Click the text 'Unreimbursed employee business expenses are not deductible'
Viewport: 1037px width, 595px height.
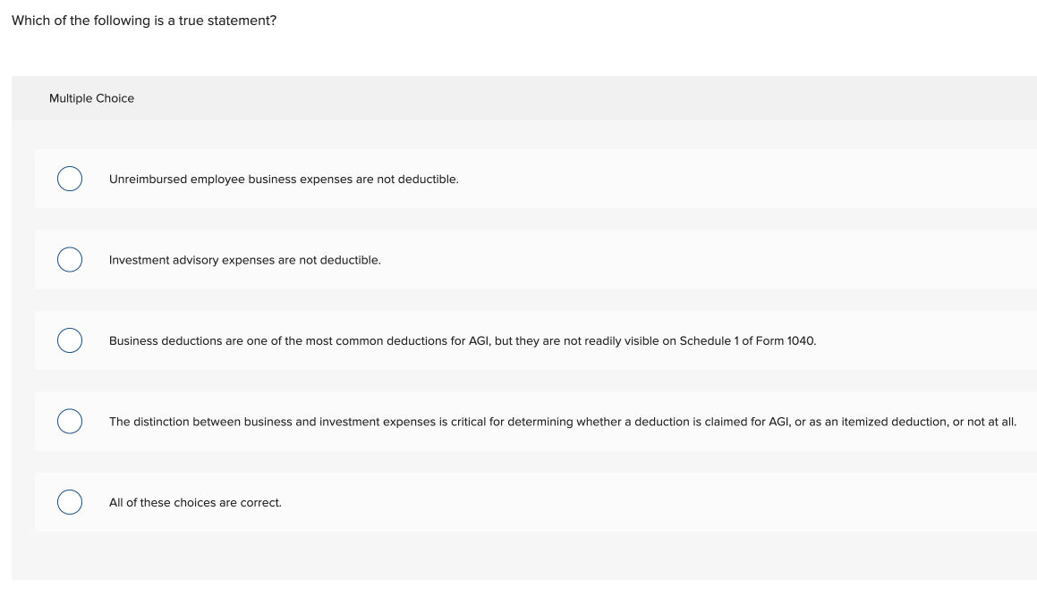coord(284,180)
